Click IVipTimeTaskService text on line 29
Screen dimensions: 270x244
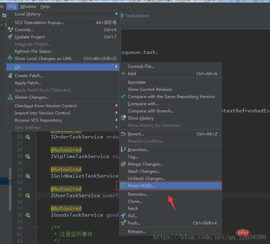click(x=80, y=156)
